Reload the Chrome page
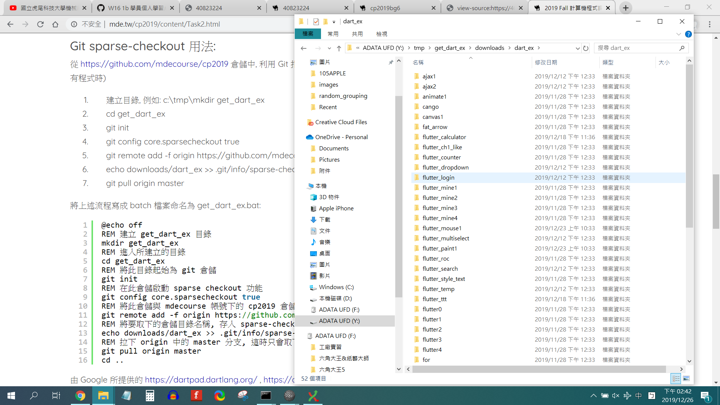The image size is (720, 405). coord(40,24)
